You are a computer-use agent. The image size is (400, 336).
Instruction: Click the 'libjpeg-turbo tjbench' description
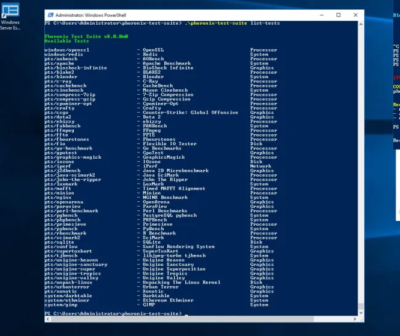[174, 255]
